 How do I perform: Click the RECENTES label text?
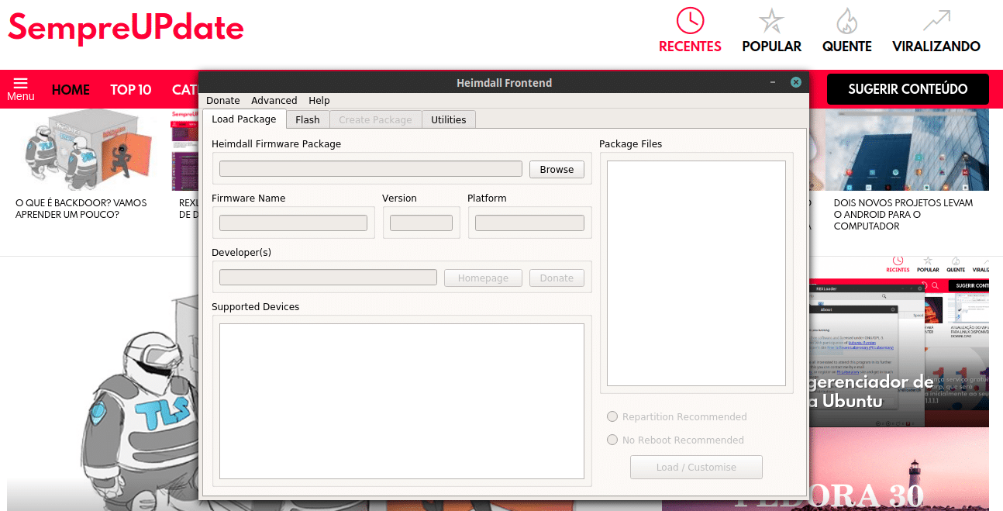click(690, 47)
